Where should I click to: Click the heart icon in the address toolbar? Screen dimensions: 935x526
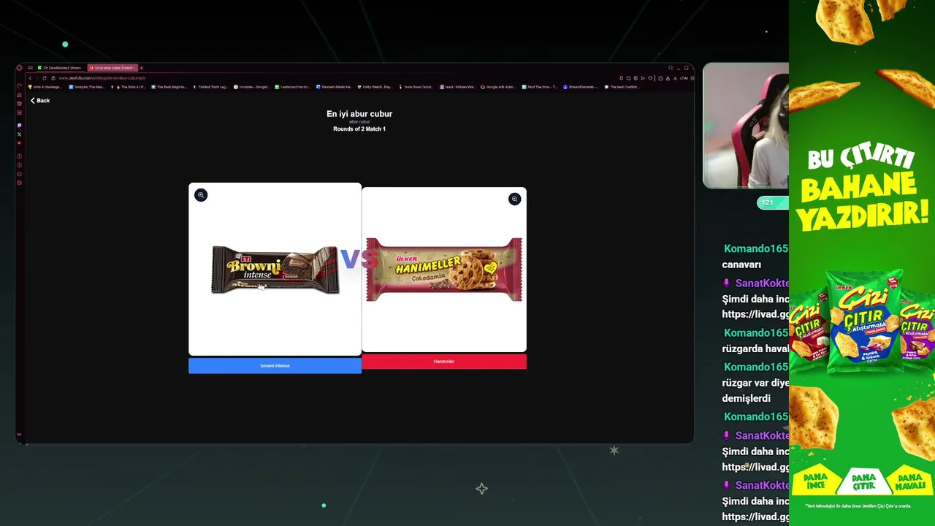tap(650, 78)
